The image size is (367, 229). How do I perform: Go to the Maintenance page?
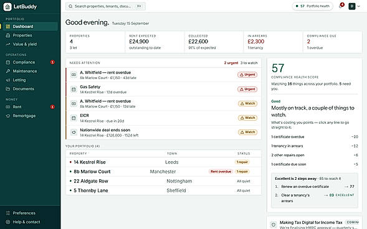click(29, 71)
